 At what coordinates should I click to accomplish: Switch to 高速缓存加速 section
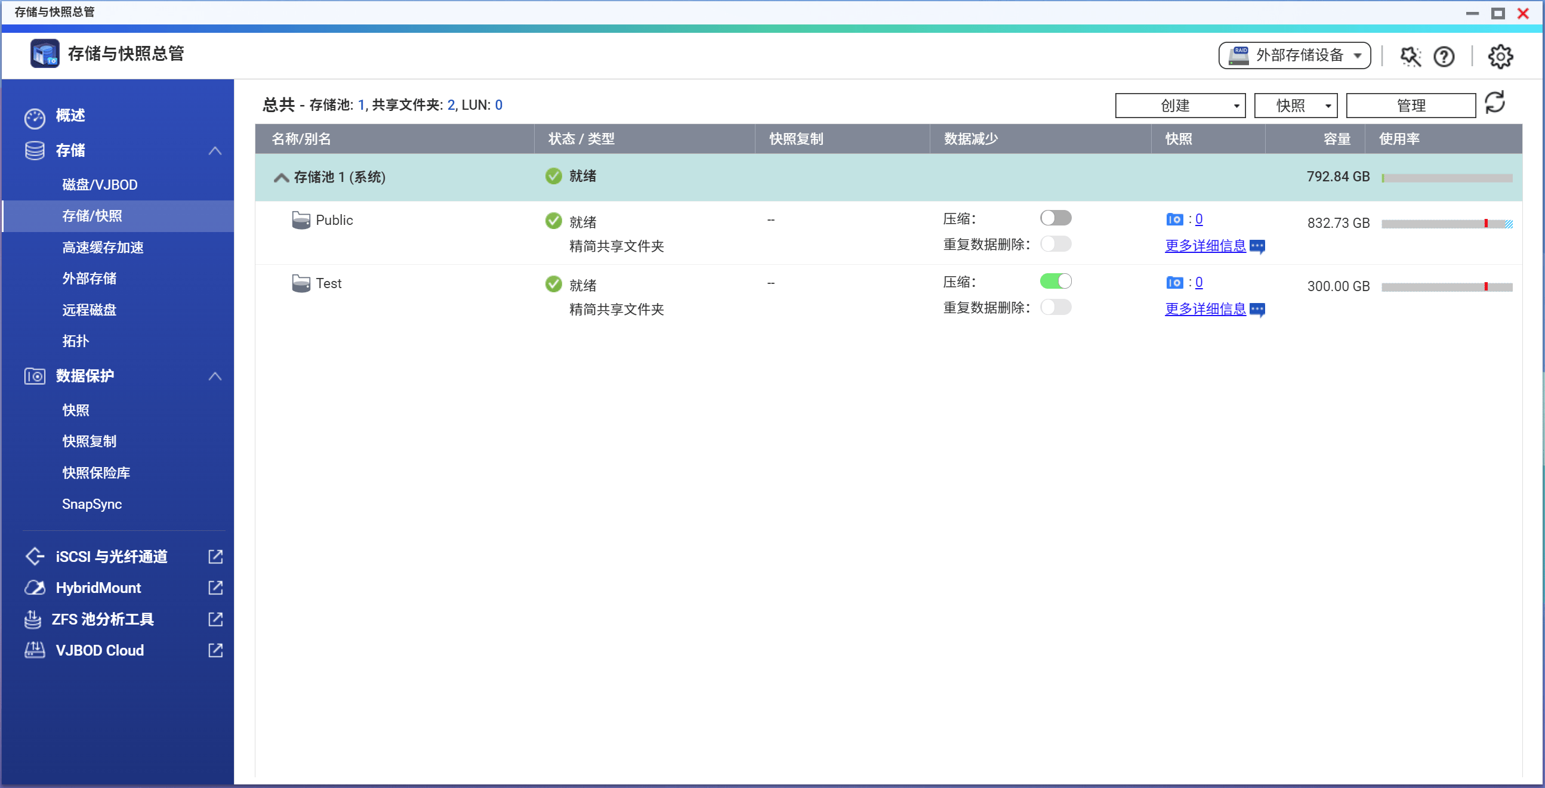click(x=103, y=246)
